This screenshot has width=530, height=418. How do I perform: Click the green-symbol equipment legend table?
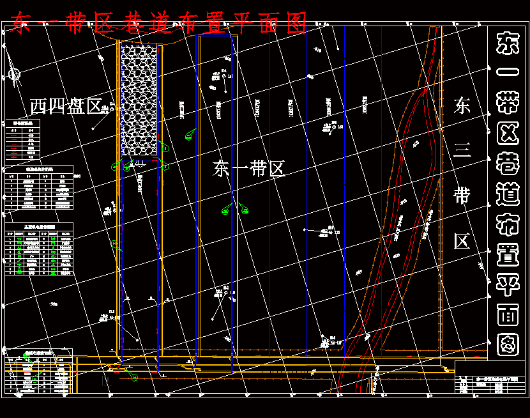click(39, 249)
